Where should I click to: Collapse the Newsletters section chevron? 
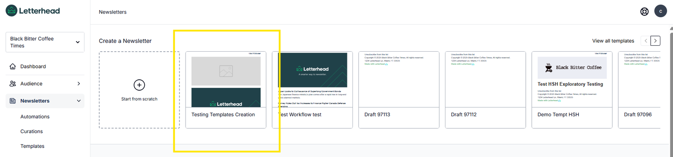pos(79,101)
